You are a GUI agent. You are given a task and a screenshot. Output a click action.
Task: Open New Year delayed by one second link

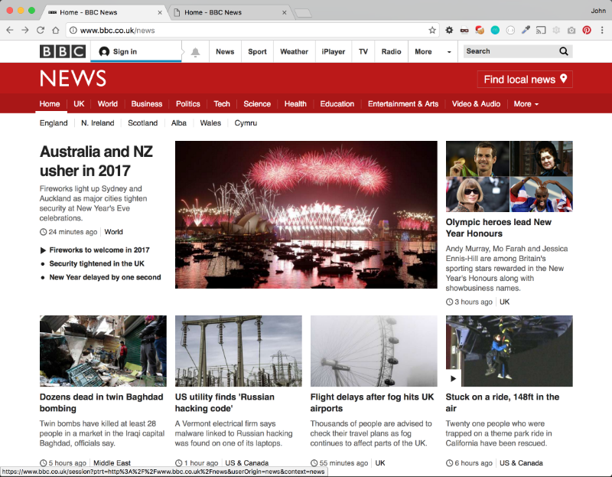105,277
